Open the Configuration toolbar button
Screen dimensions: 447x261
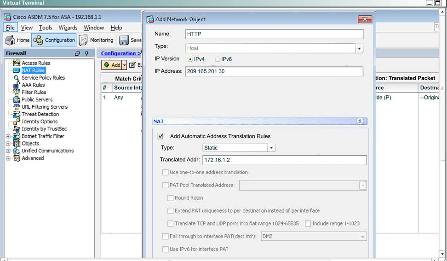(54, 40)
